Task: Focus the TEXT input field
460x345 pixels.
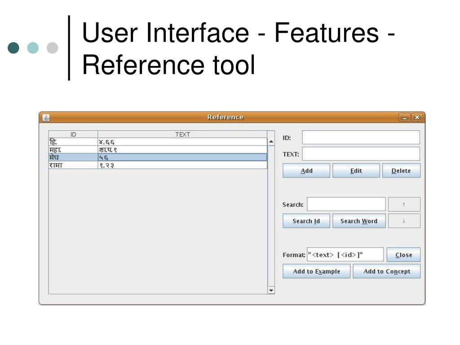Action: tap(361, 154)
